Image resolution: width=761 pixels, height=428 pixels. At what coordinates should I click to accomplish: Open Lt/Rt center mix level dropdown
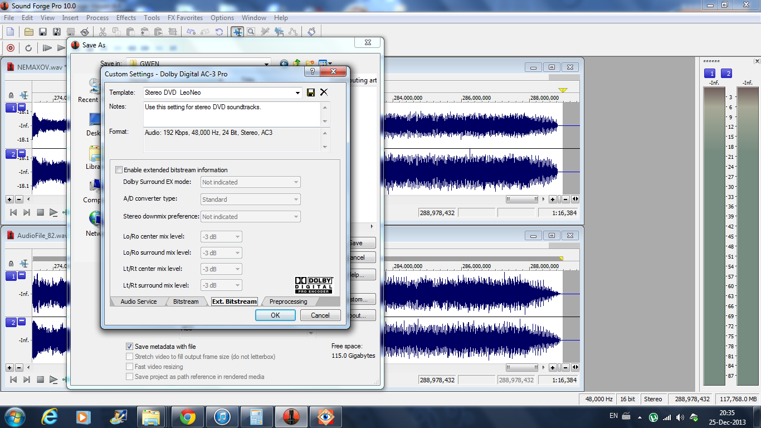click(221, 269)
